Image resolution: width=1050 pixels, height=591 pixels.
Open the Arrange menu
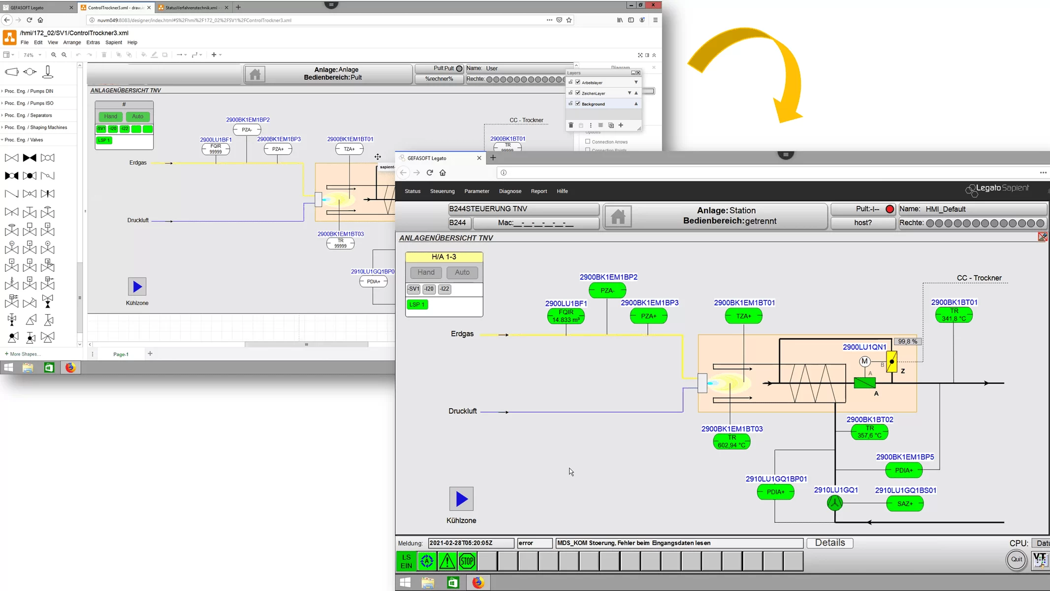[x=72, y=42]
